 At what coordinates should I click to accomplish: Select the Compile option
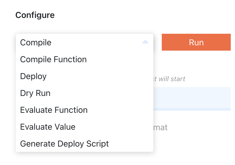click(x=36, y=42)
